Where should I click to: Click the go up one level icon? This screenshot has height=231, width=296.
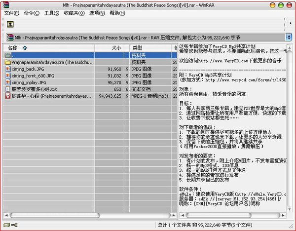[x=10, y=24]
